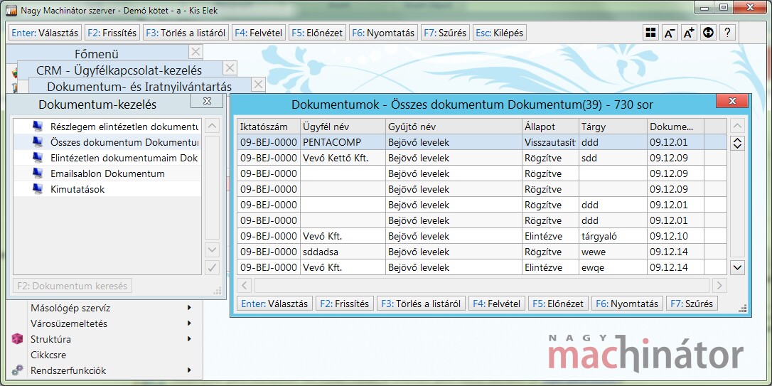Click the up-down stepper beside the table's first row

click(737, 143)
